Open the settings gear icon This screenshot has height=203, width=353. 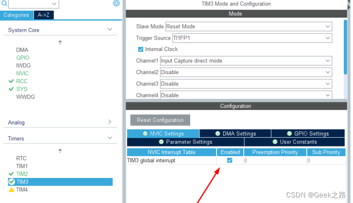click(116, 3)
